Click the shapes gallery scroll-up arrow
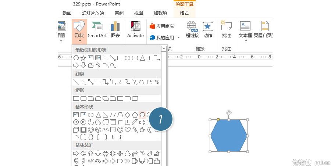The width and height of the screenshot is (331, 166). click(164, 48)
